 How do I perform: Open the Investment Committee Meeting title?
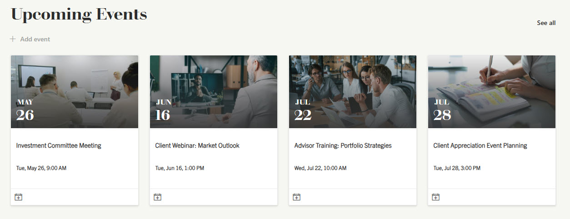[x=59, y=146]
